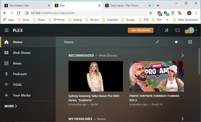Screen dimensions: 201x122
Task: Switch to grid view icon
Action: point(190,42)
